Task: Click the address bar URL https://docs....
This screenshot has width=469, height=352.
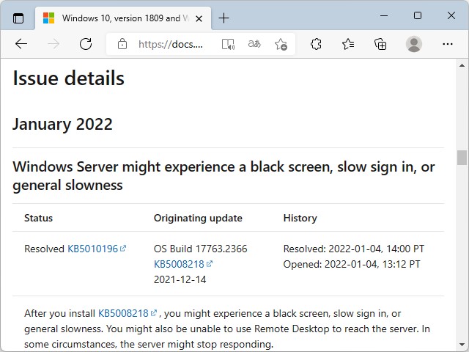Action: click(x=171, y=44)
